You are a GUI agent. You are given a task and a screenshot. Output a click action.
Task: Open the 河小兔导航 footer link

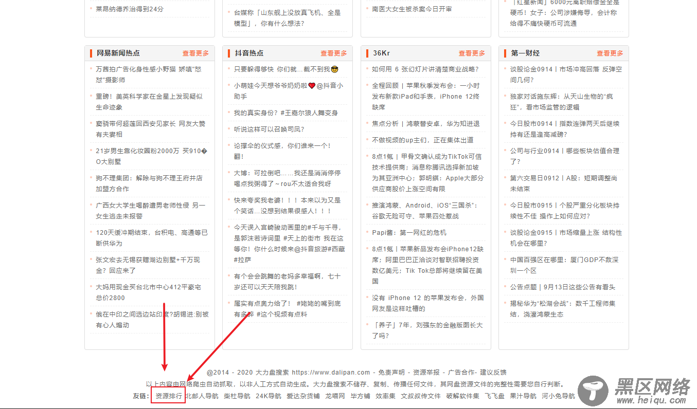click(x=558, y=396)
